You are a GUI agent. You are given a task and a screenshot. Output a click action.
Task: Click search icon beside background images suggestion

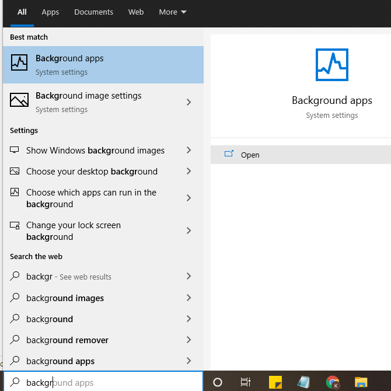15,298
